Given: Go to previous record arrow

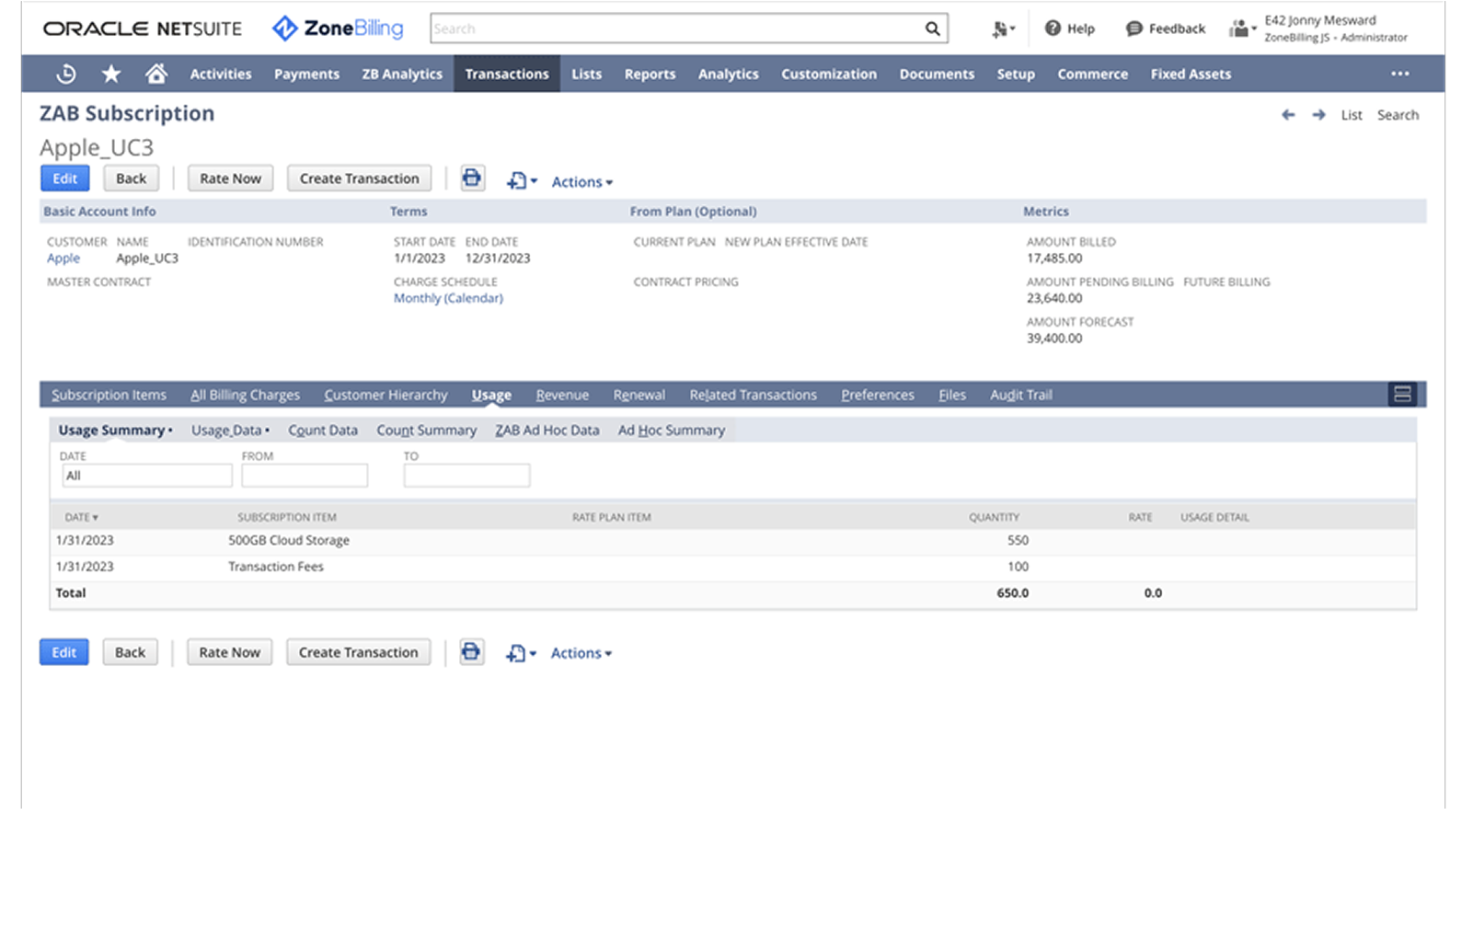Looking at the screenshot, I should point(1288,115).
